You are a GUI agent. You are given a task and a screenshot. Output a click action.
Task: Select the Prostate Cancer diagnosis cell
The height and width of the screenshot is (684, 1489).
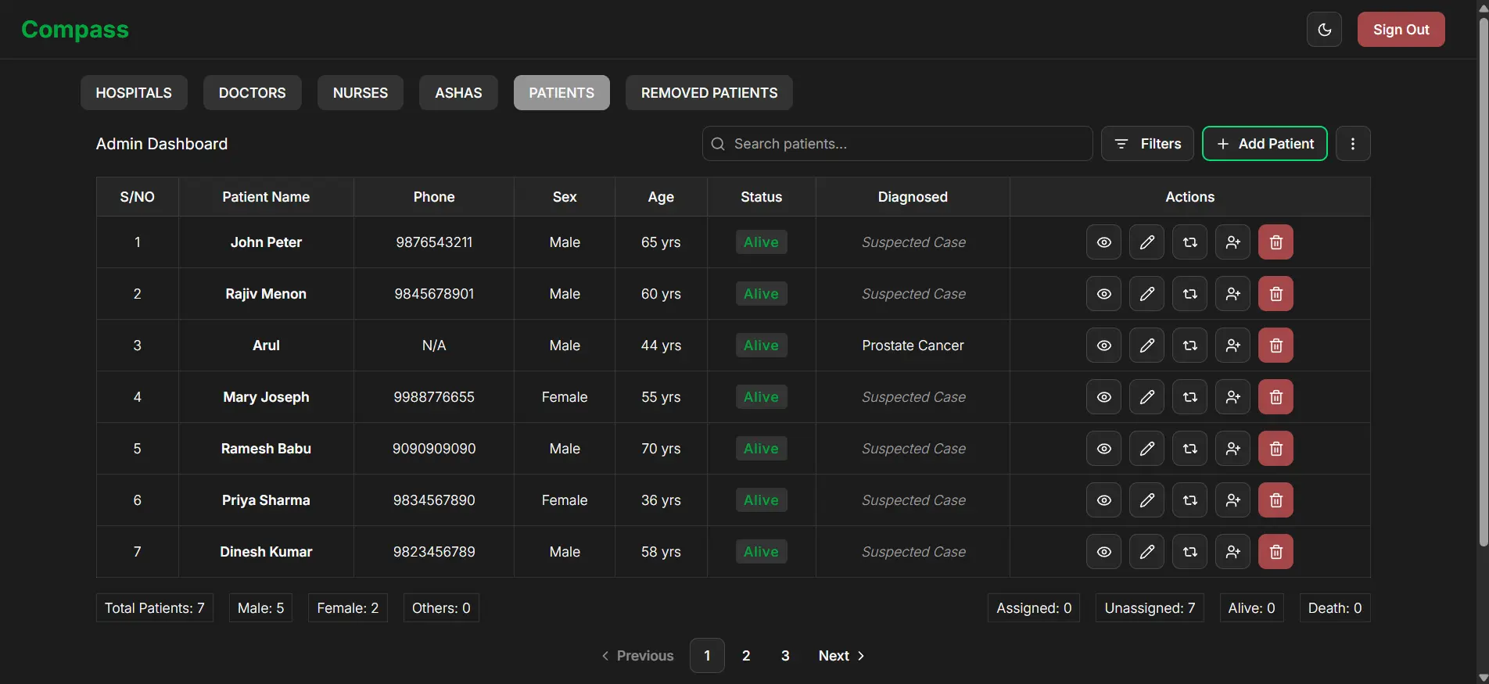coord(913,346)
